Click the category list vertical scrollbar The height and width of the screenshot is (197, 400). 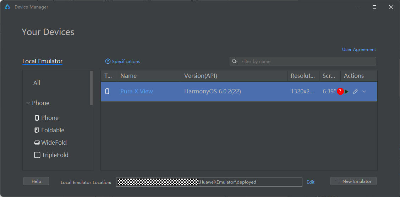click(91, 88)
